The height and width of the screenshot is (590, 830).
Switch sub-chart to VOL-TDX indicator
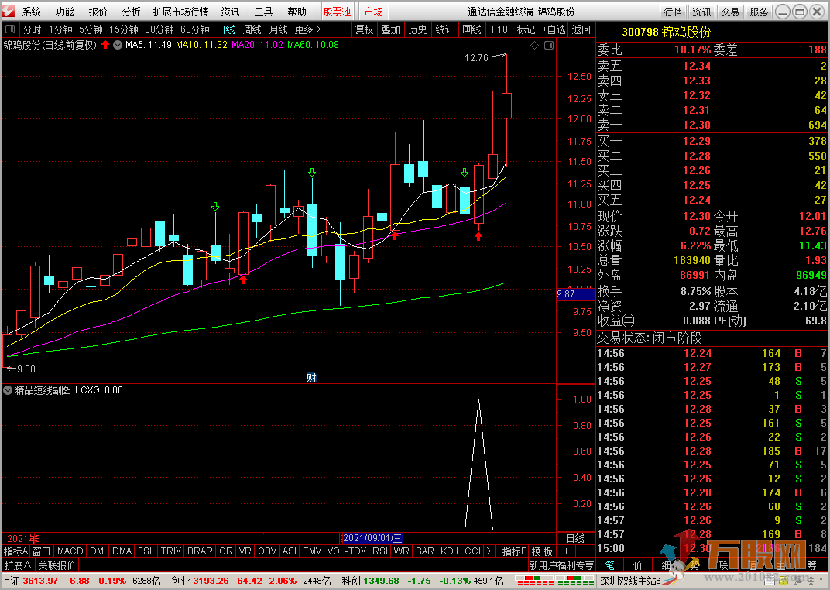coord(347,551)
